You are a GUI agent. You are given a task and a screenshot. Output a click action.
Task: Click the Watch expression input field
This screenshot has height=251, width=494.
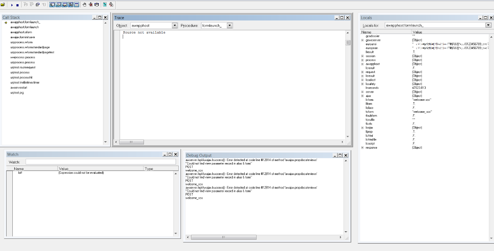click(100, 162)
